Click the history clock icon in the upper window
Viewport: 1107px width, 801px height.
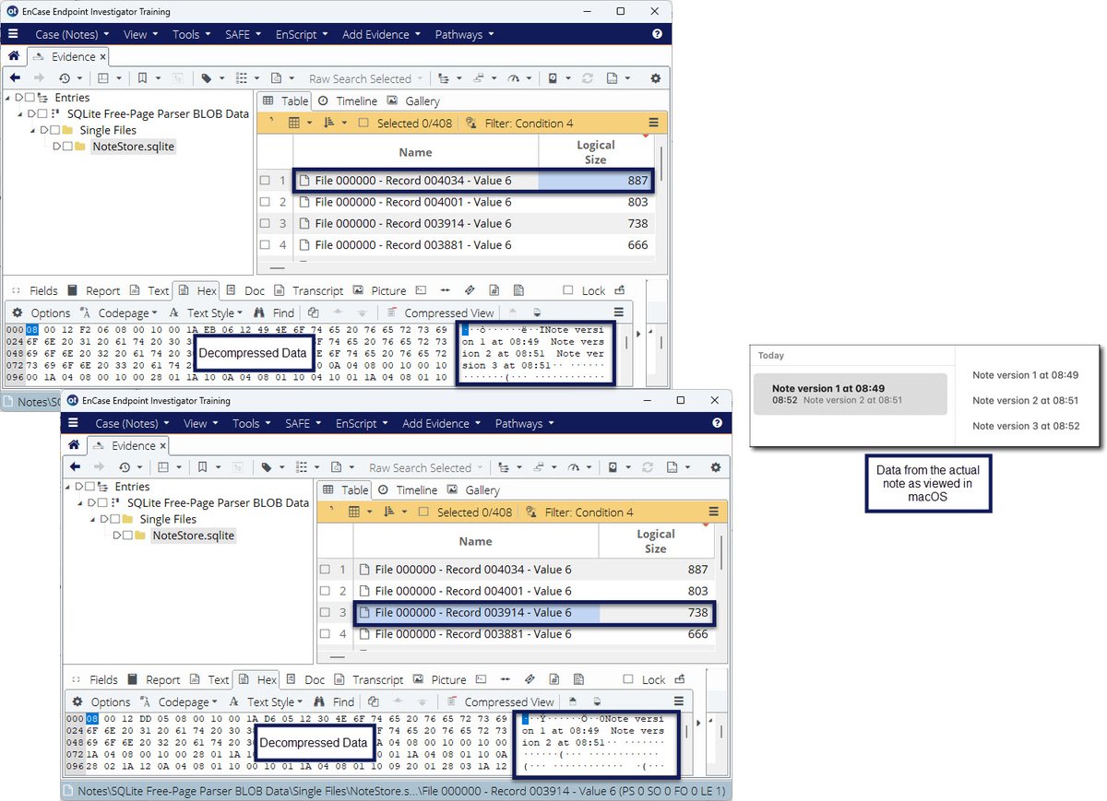point(65,79)
